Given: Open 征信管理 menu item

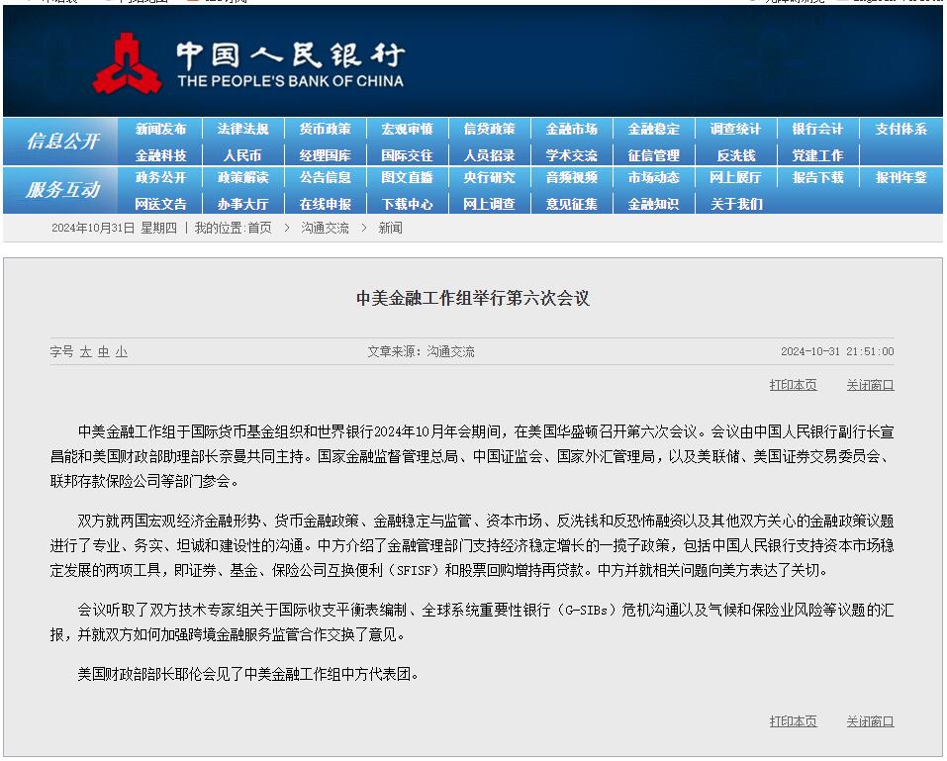Looking at the screenshot, I should coord(653,155).
